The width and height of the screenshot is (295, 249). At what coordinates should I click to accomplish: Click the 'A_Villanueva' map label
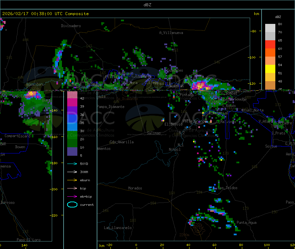click(171, 33)
